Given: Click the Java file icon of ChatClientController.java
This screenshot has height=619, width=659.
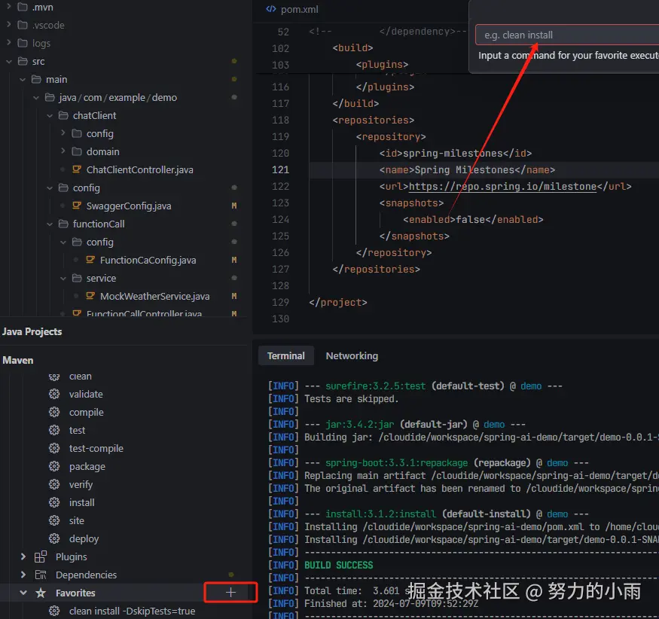Looking at the screenshot, I should point(77,169).
